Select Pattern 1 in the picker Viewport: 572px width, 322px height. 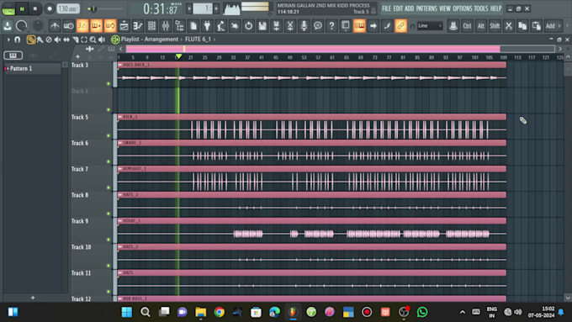click(32, 69)
